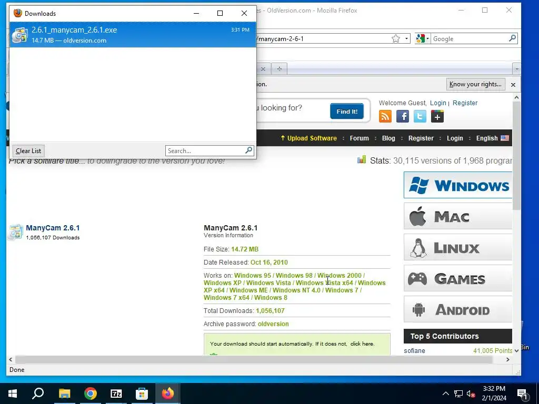Click the magnifier icon in Downloads search box
The image size is (539, 404).
pyautogui.click(x=249, y=150)
